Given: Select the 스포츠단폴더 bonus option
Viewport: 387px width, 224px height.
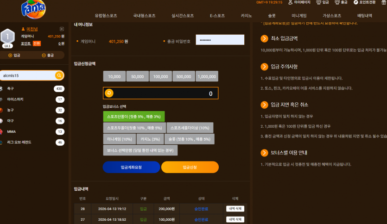Looking at the screenshot, I should [x=134, y=117].
